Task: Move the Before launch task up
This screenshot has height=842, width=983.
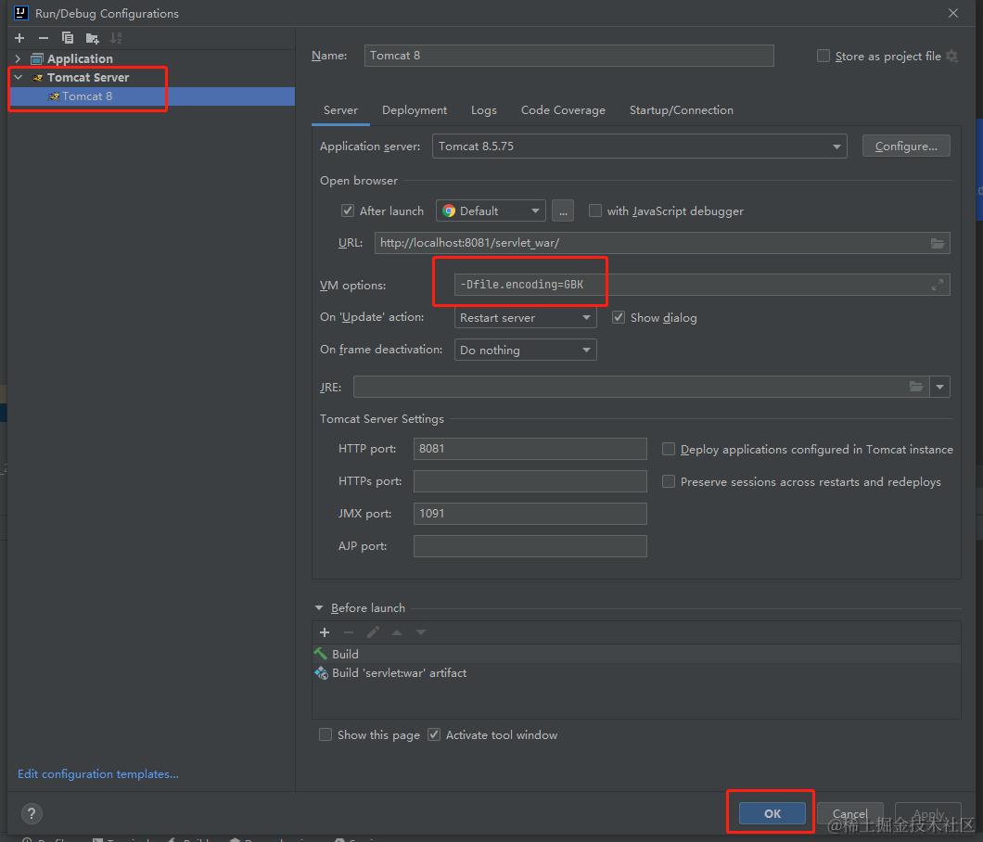Action: [397, 632]
